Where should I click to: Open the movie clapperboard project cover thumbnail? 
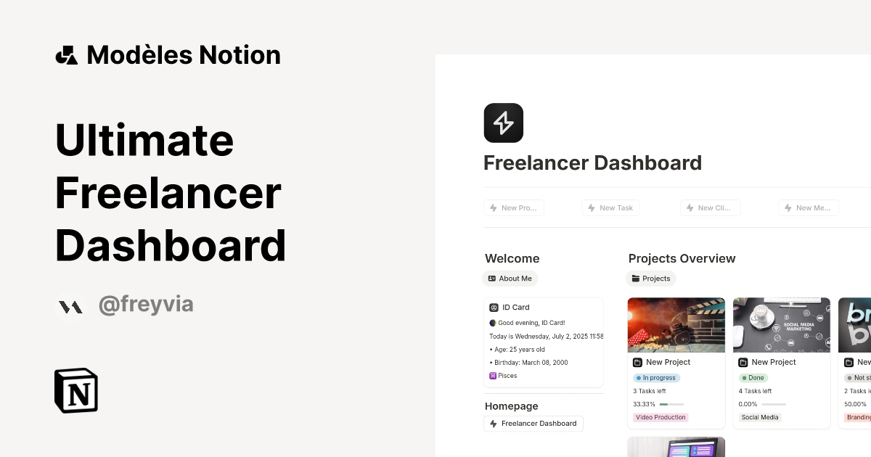pos(676,325)
